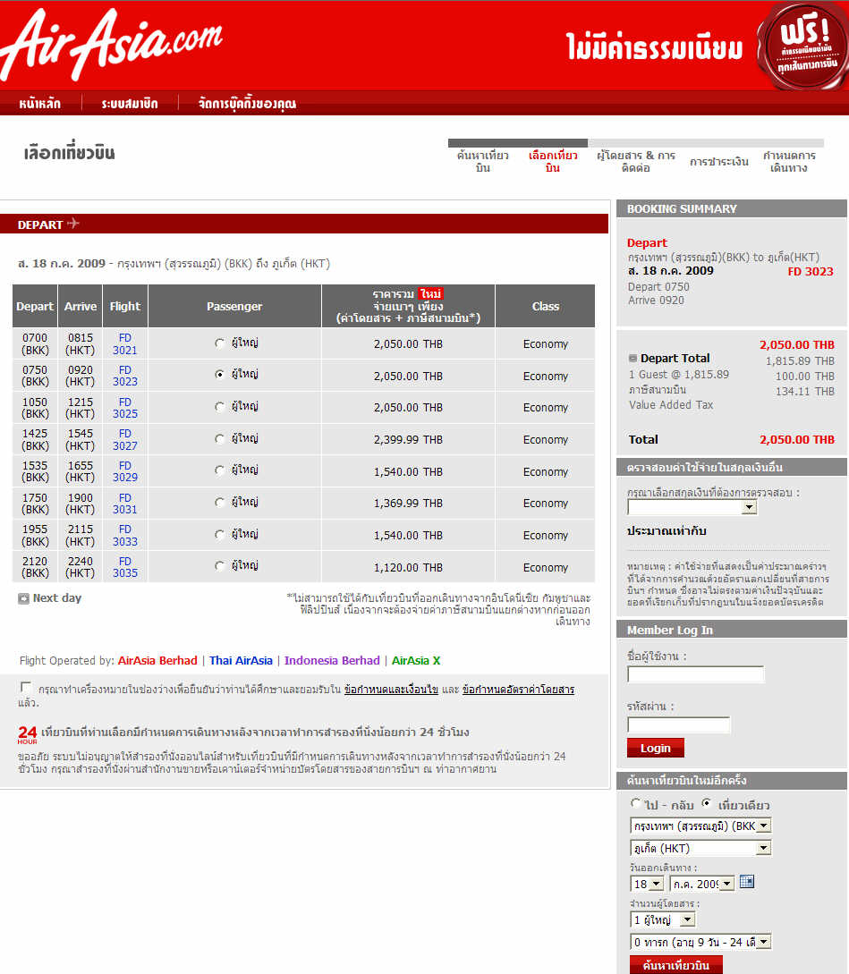Select passenger radio for flight FD 3033
The image size is (849, 974).
(x=219, y=535)
